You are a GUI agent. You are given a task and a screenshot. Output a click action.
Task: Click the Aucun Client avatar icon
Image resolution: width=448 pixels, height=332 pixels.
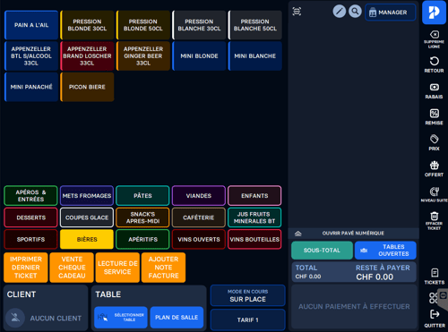pyautogui.click(x=15, y=318)
